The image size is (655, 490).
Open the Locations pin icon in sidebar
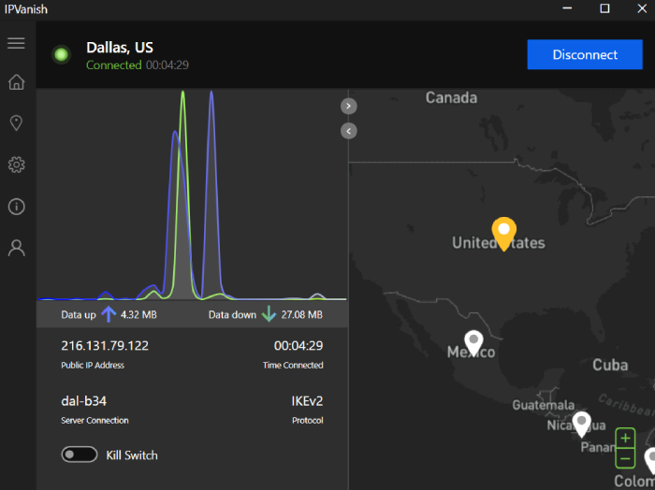tap(16, 123)
